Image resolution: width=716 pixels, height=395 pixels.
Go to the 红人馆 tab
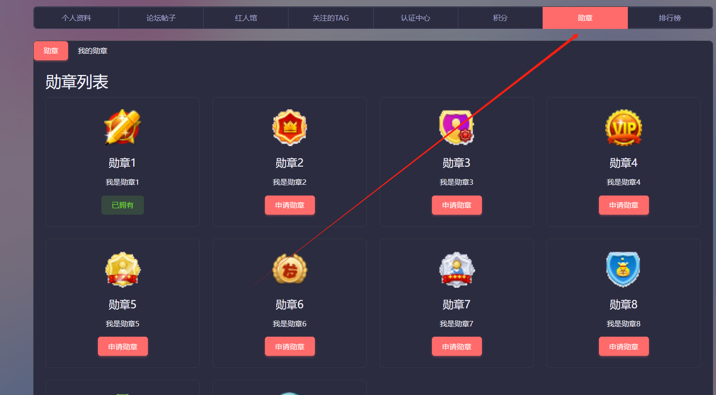[246, 18]
